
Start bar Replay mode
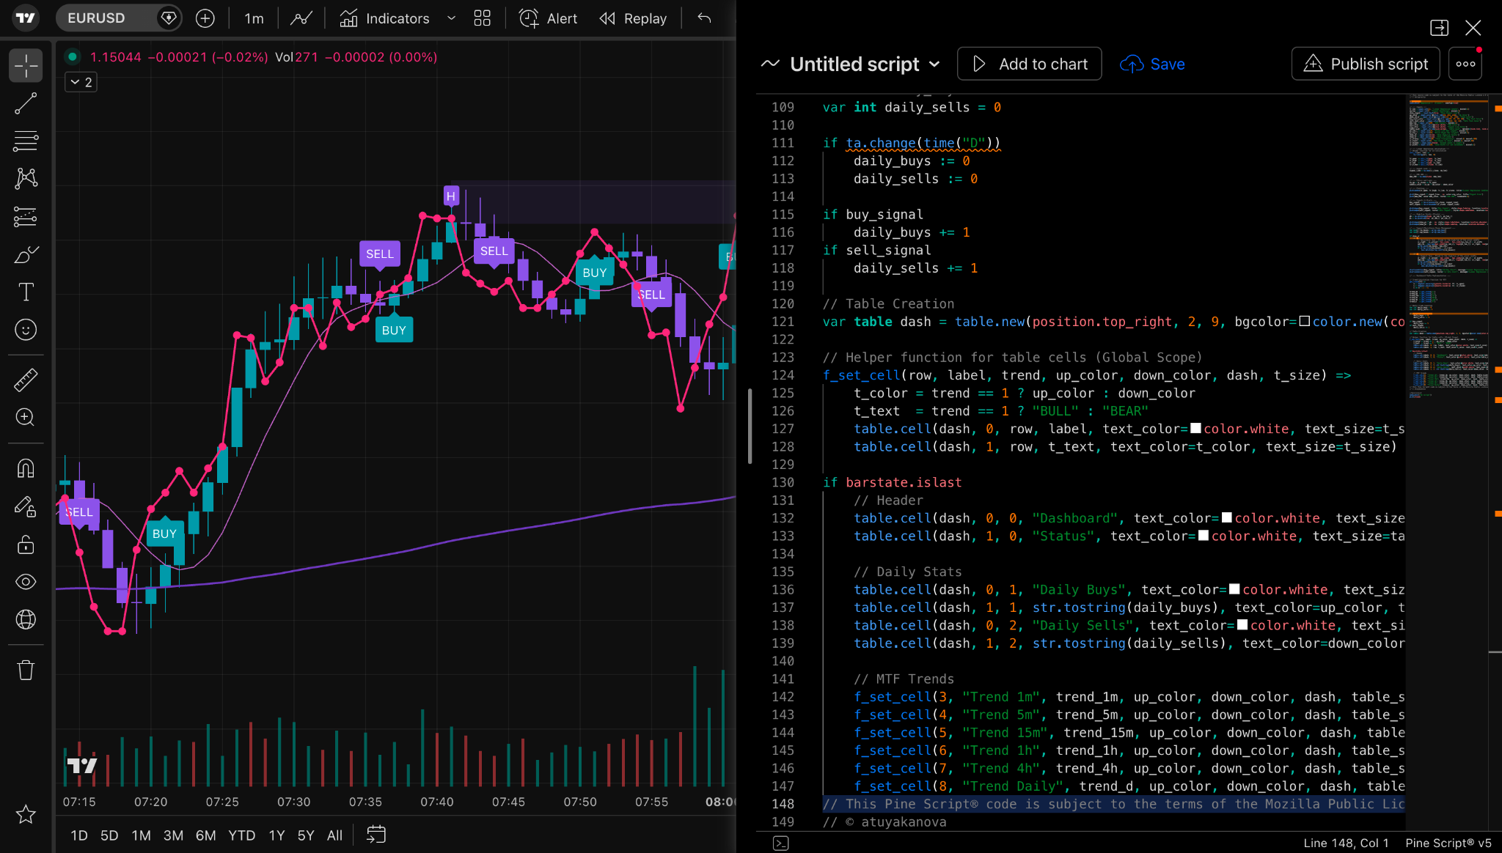point(633,18)
